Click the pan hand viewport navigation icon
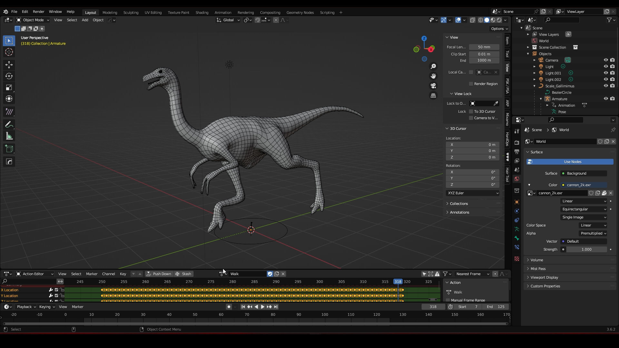This screenshot has width=619, height=348. pyautogui.click(x=433, y=76)
